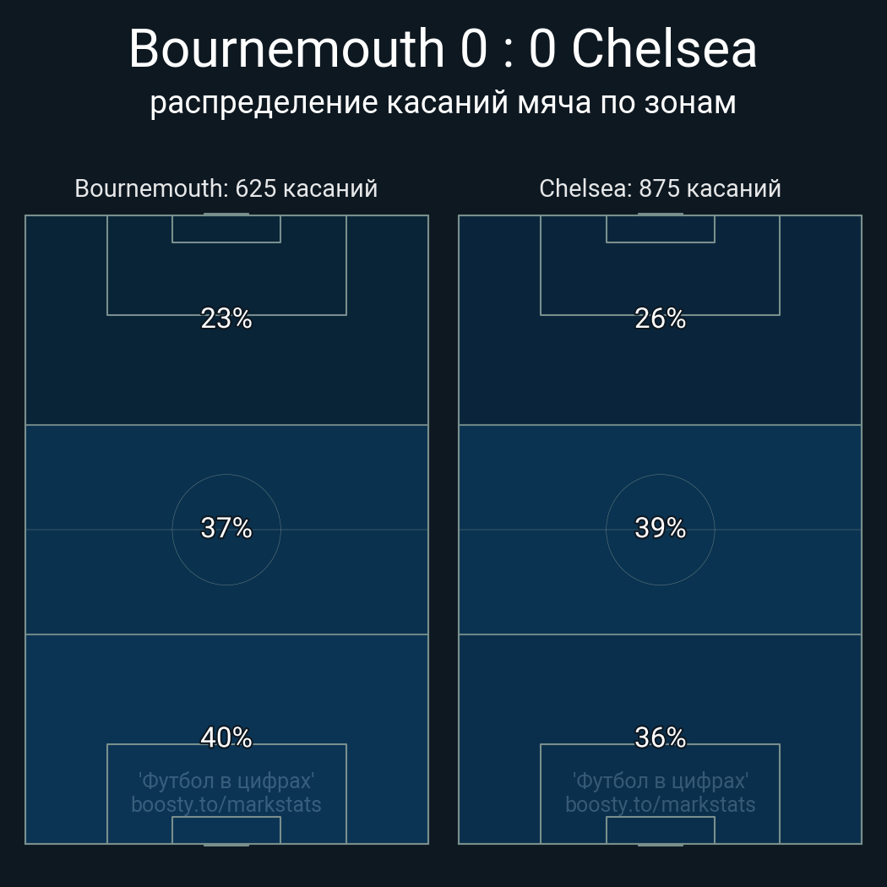This screenshot has height=887, width=887.
Task: Open boosty.to/markstats link on Bournemouth pitch
Action: point(226,804)
